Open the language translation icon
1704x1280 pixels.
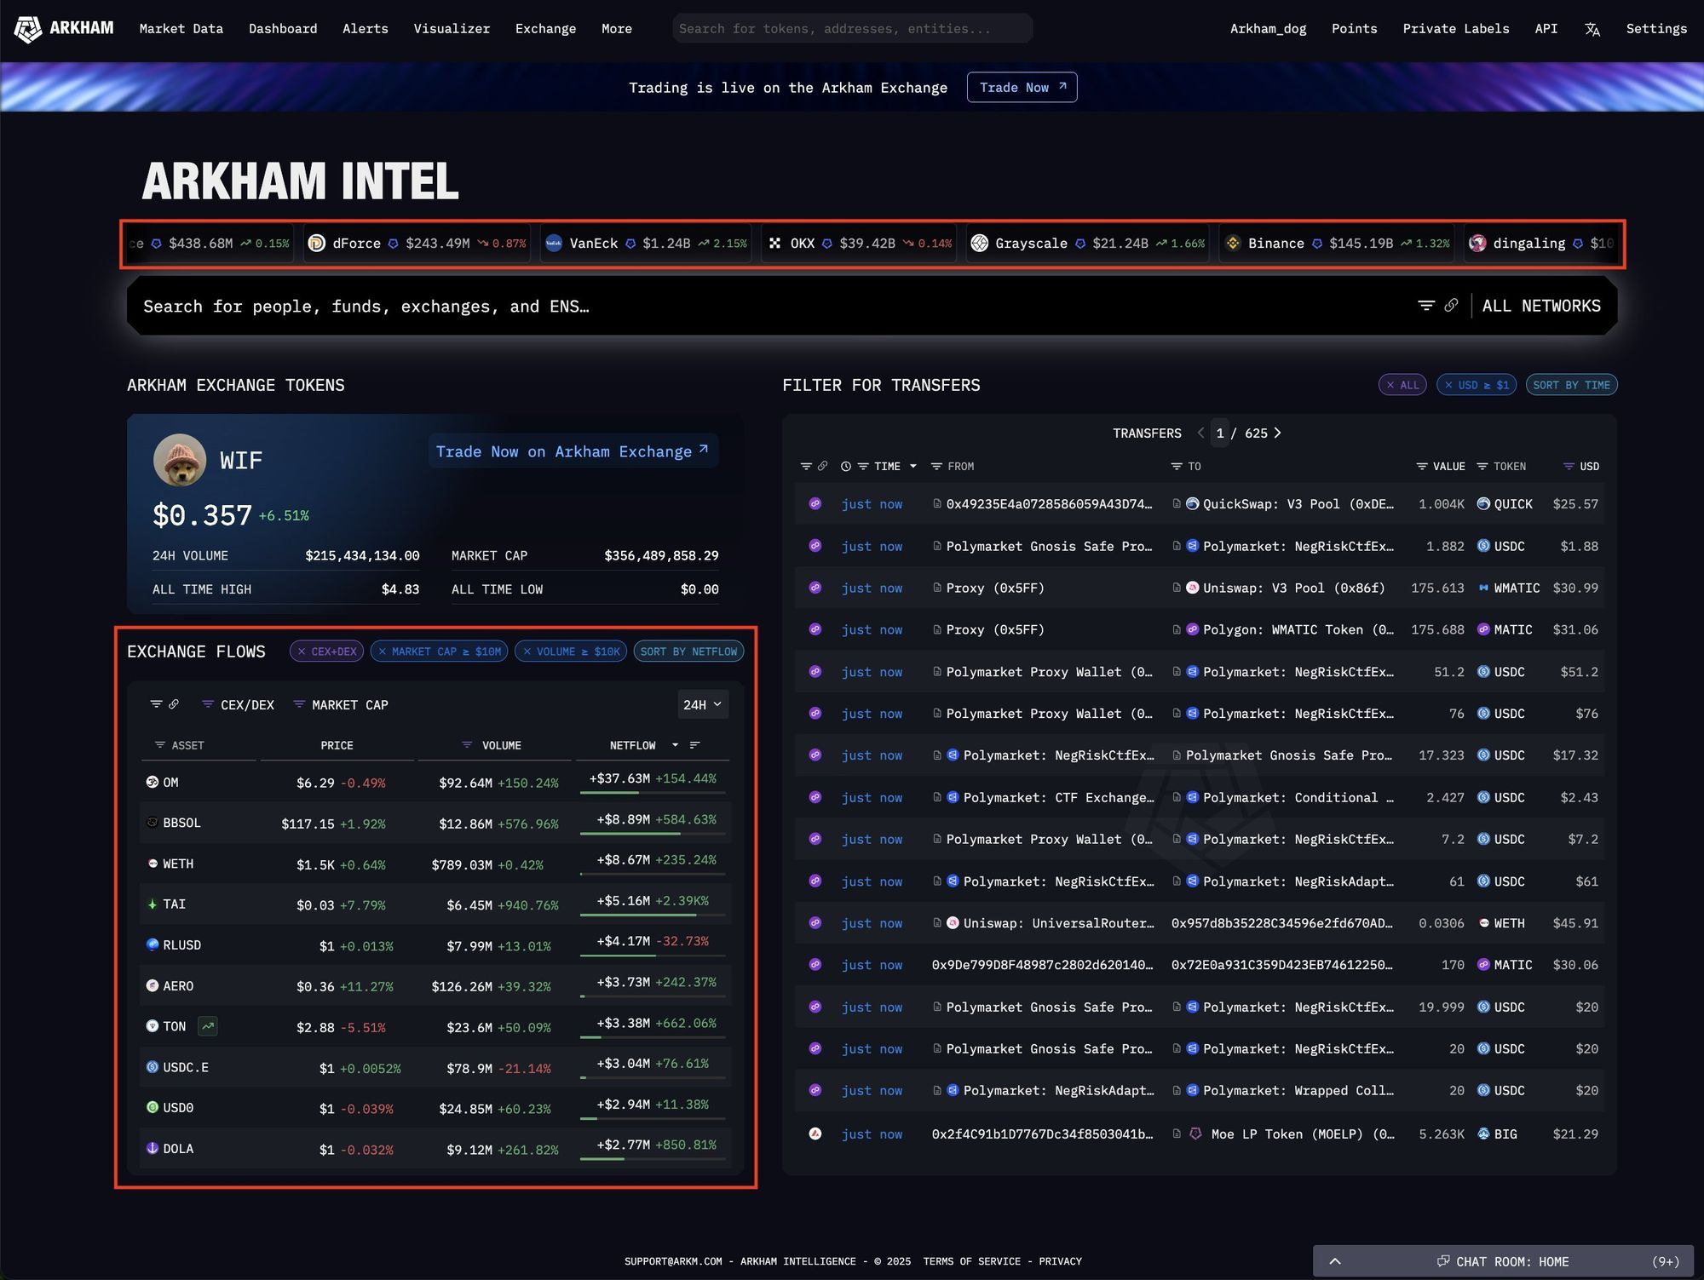pos(1592,29)
